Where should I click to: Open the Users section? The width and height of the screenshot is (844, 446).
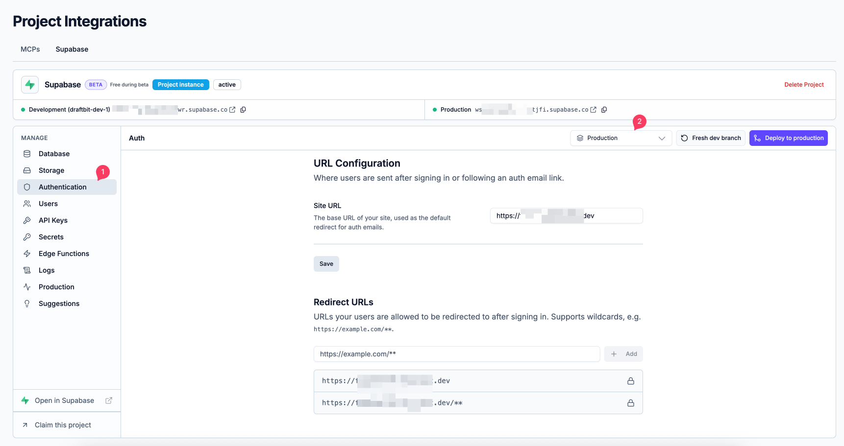[67, 204]
